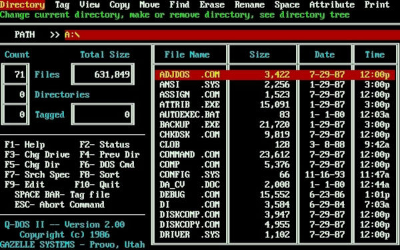Open the Attribute menu

[x=332, y=5]
